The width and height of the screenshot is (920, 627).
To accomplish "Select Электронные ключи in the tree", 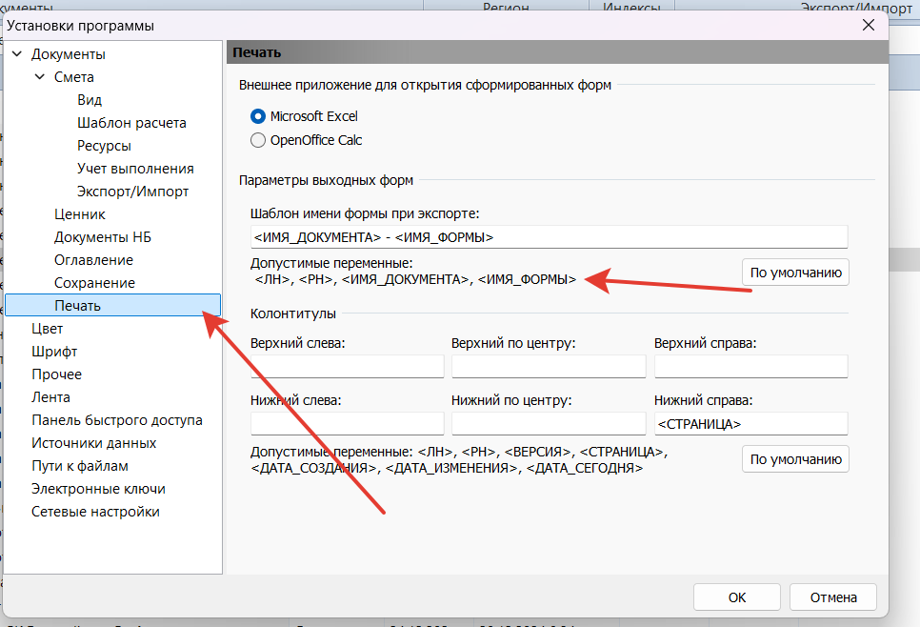I will (98, 489).
